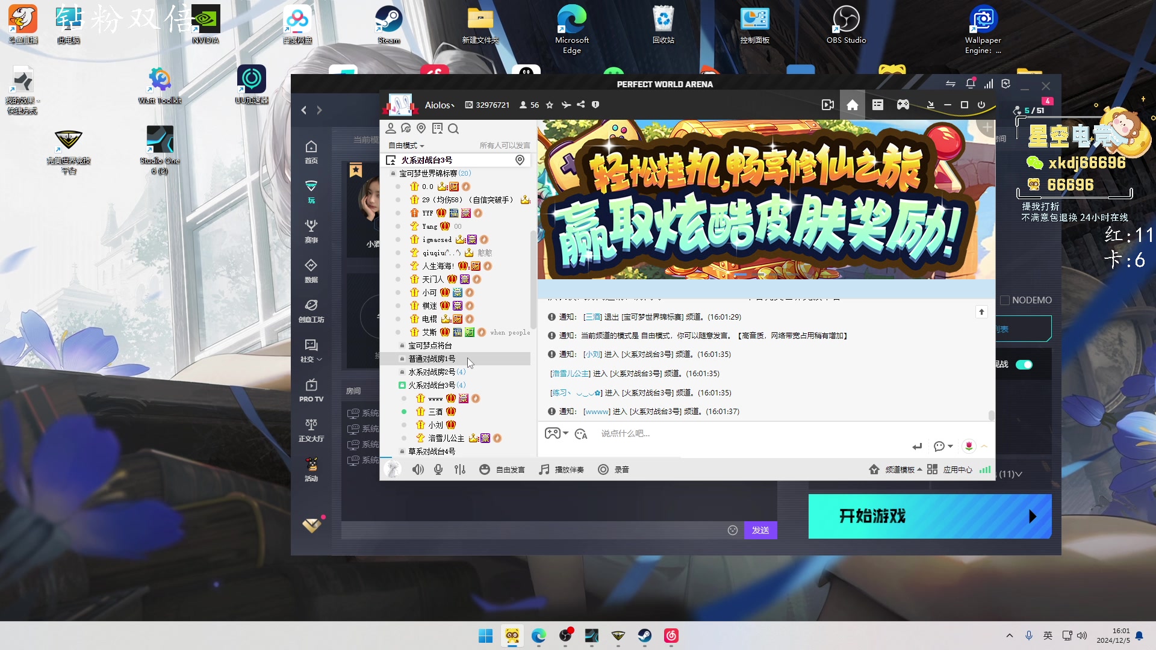Click the star favorite icon next to member count
The image size is (1156, 650).
pyautogui.click(x=549, y=105)
